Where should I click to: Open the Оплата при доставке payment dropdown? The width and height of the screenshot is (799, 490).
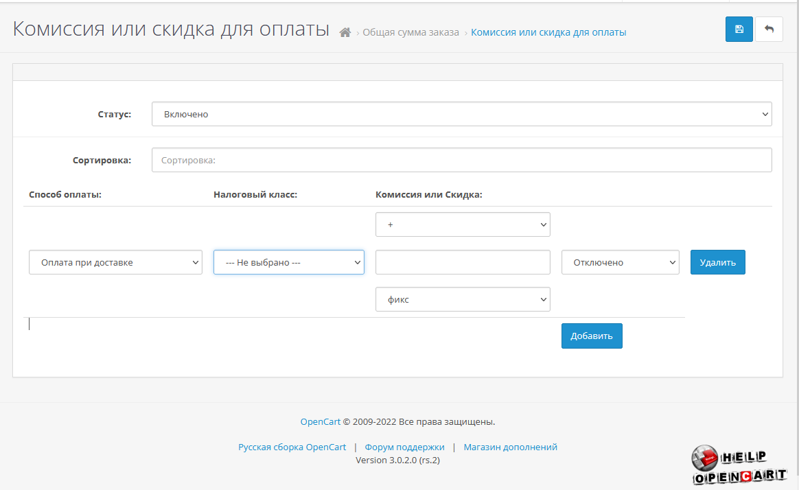(115, 262)
